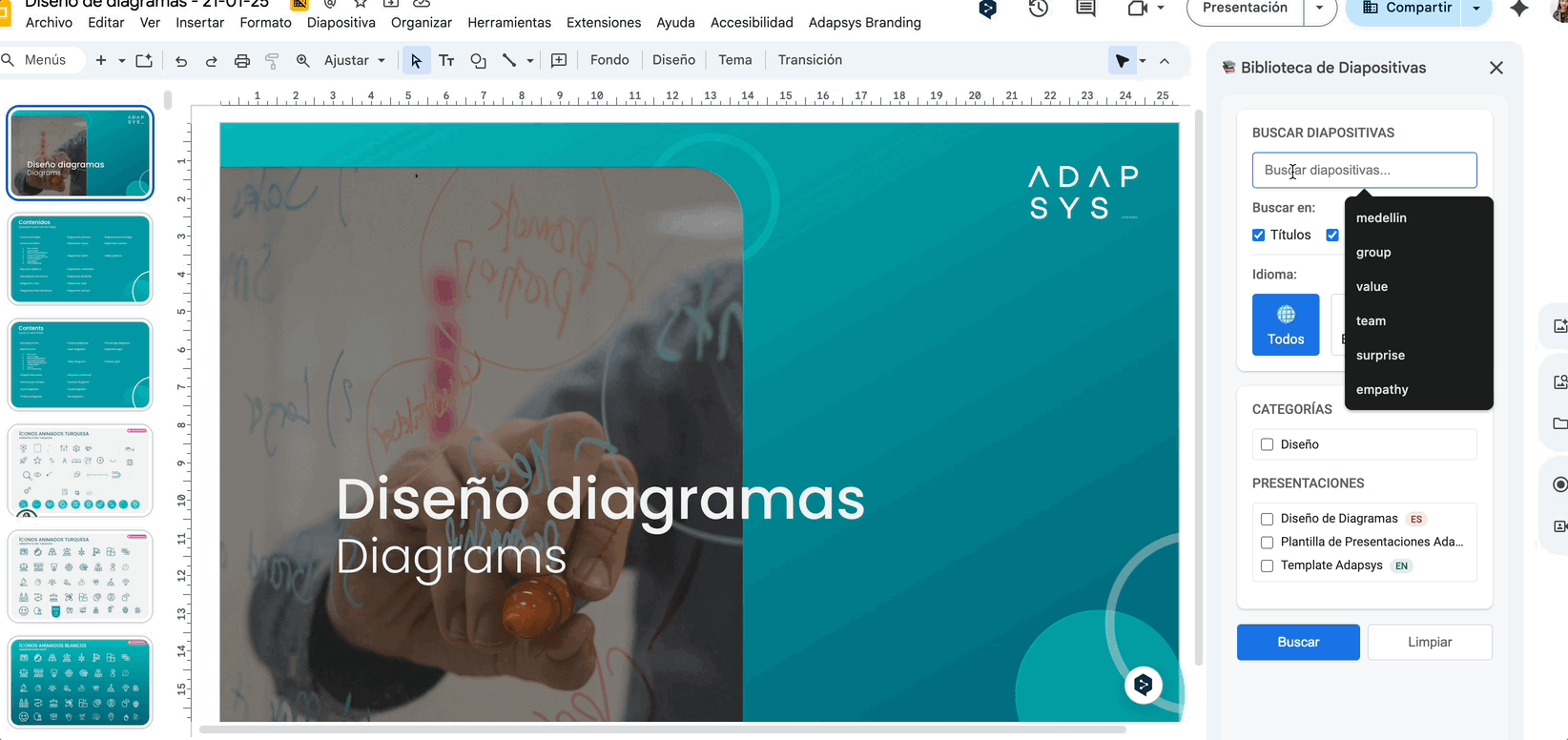The width and height of the screenshot is (1568, 740).
Task: Open the Adapsys Branding menu
Action: 864,23
